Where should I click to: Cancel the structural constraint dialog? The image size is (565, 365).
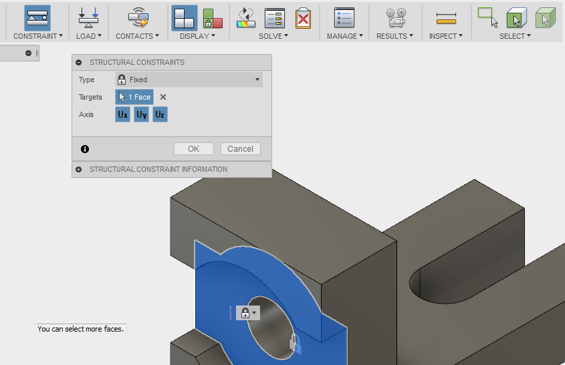[240, 149]
